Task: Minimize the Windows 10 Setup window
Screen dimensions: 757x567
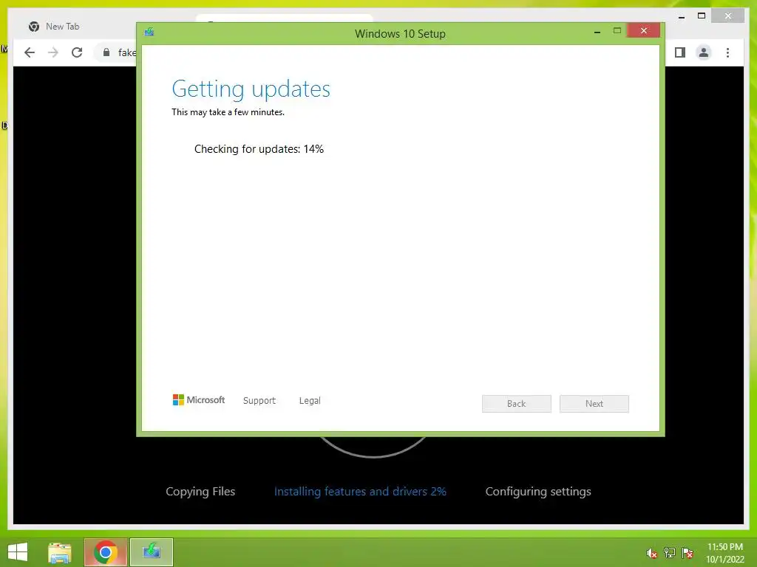Action: click(x=597, y=31)
